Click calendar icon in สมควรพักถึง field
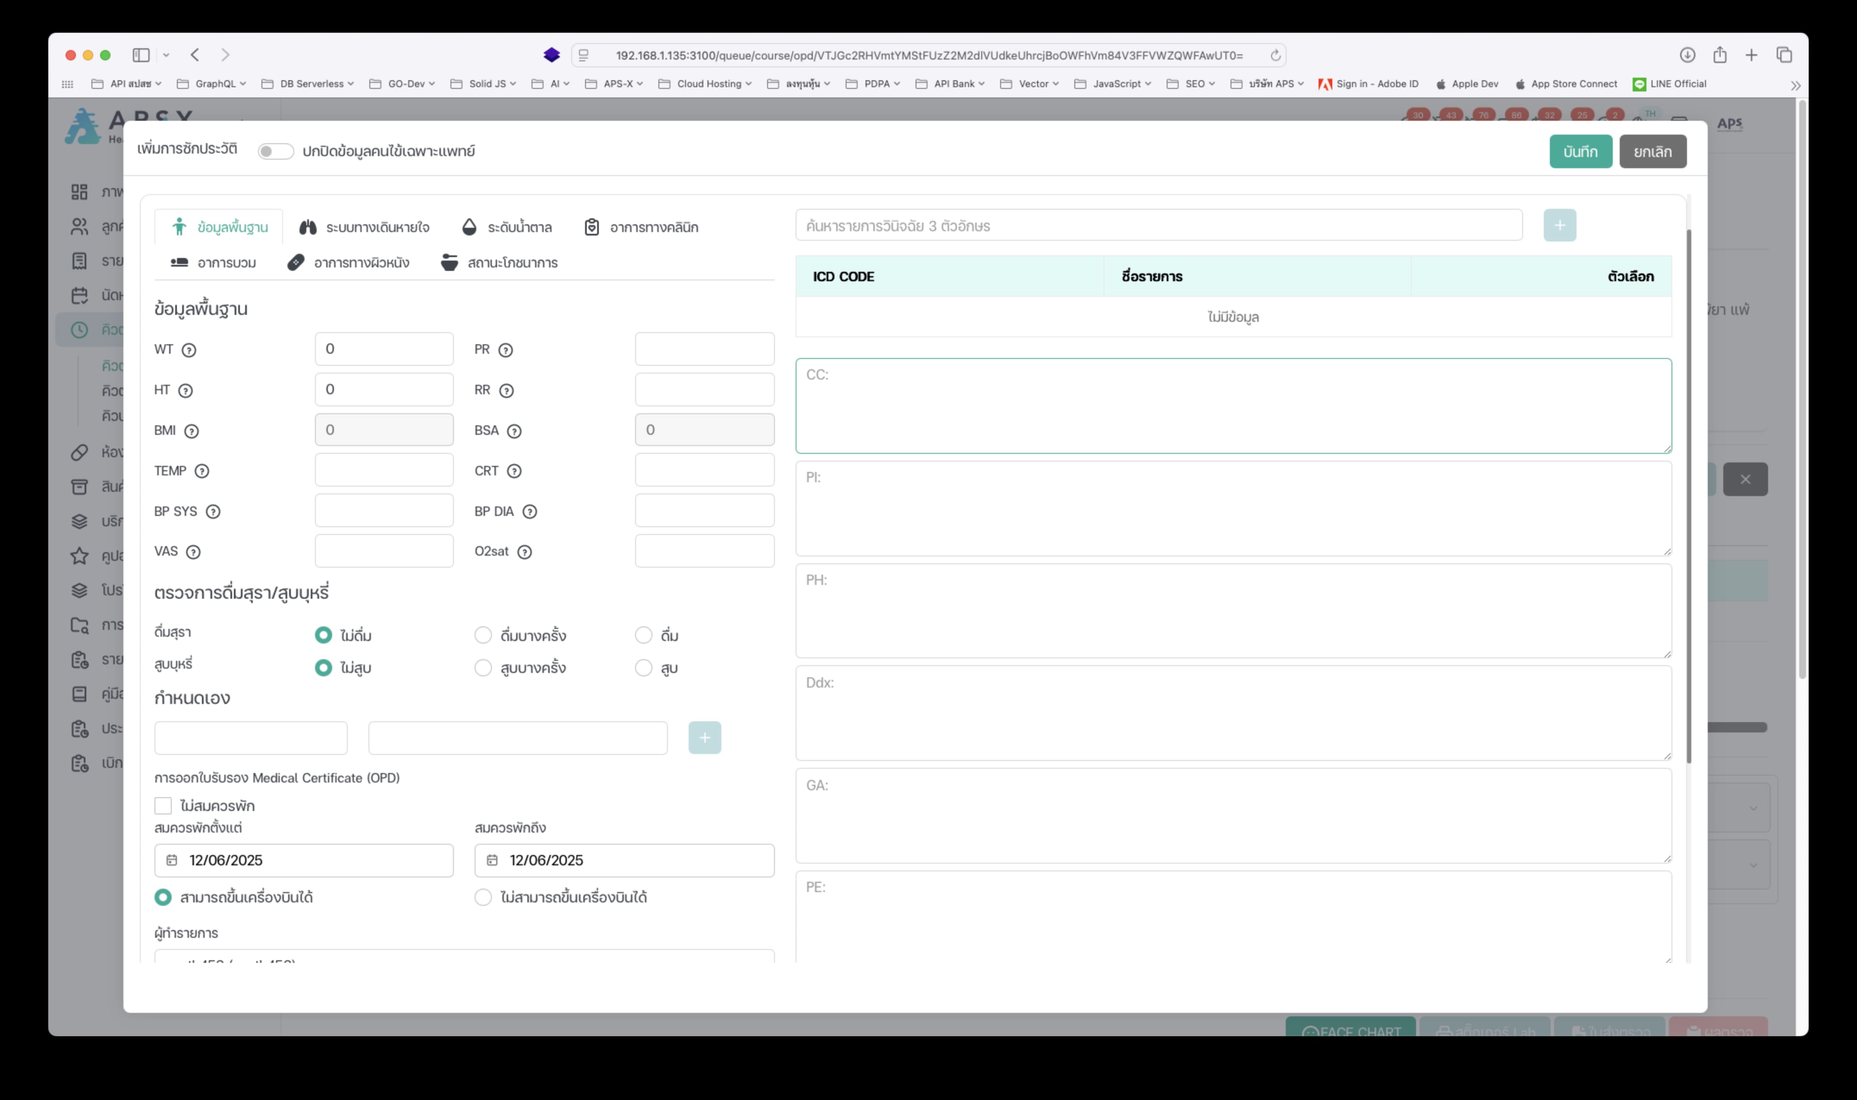The height and width of the screenshot is (1100, 1857). pyautogui.click(x=491, y=860)
